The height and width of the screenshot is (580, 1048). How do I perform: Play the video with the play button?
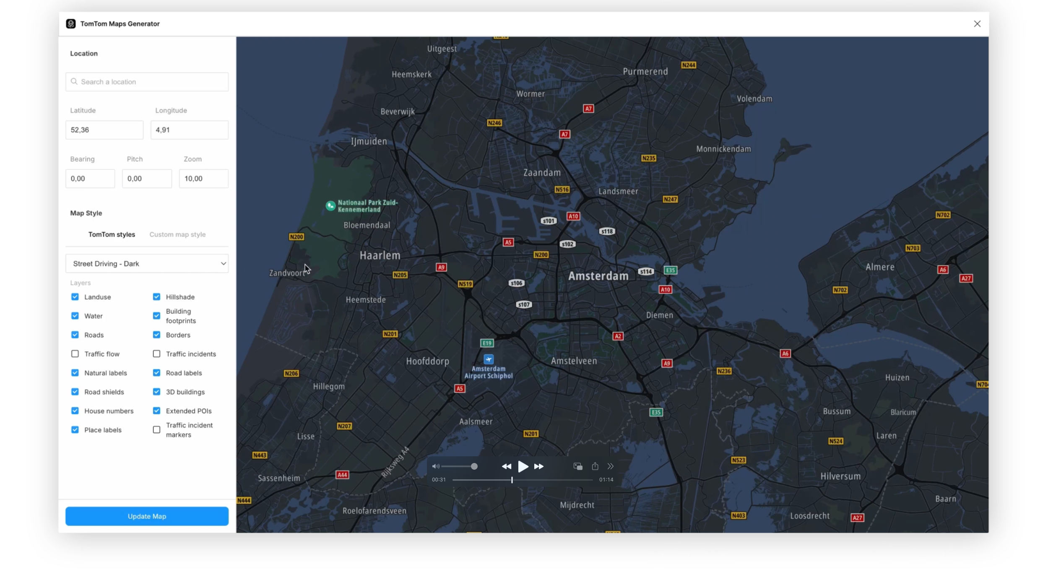[523, 466]
